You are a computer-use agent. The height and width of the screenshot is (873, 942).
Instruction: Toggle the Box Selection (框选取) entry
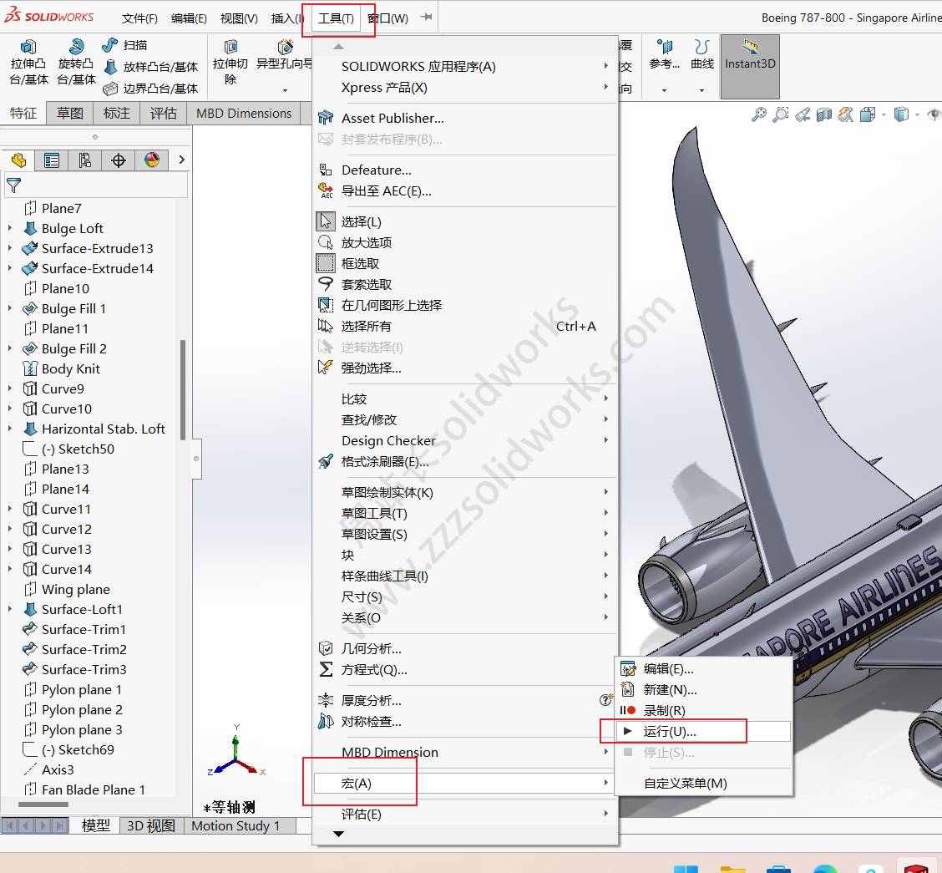(466, 263)
